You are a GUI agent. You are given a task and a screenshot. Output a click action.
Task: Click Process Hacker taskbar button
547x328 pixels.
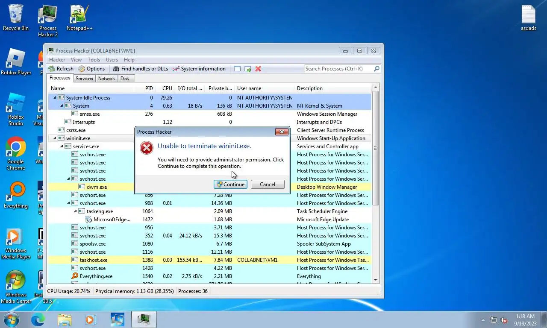click(x=144, y=319)
